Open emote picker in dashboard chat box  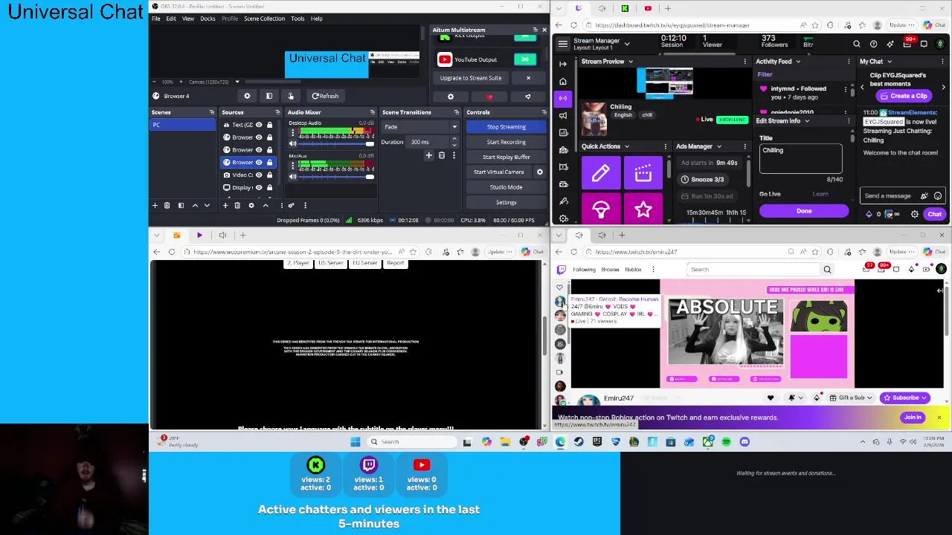tap(938, 196)
